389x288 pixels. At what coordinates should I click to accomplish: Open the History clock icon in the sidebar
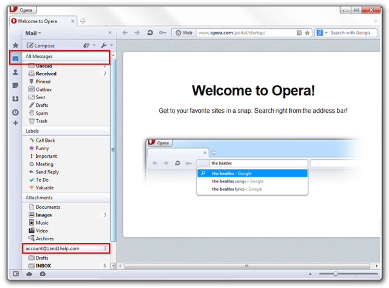15,112
